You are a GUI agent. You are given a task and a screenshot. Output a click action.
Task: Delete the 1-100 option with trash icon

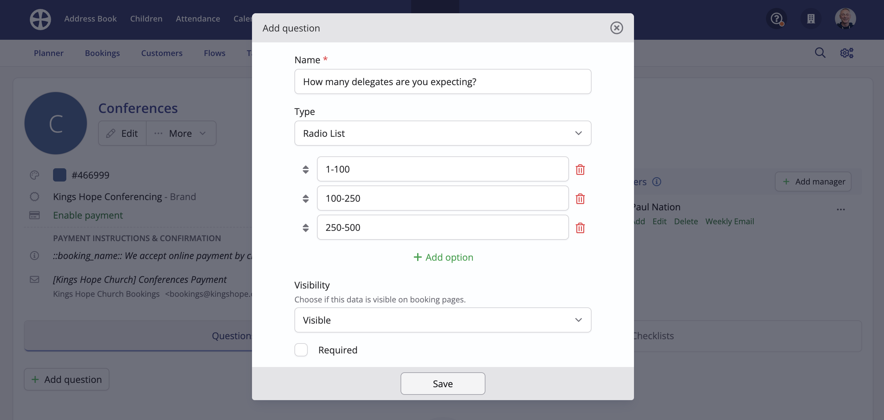click(x=580, y=169)
